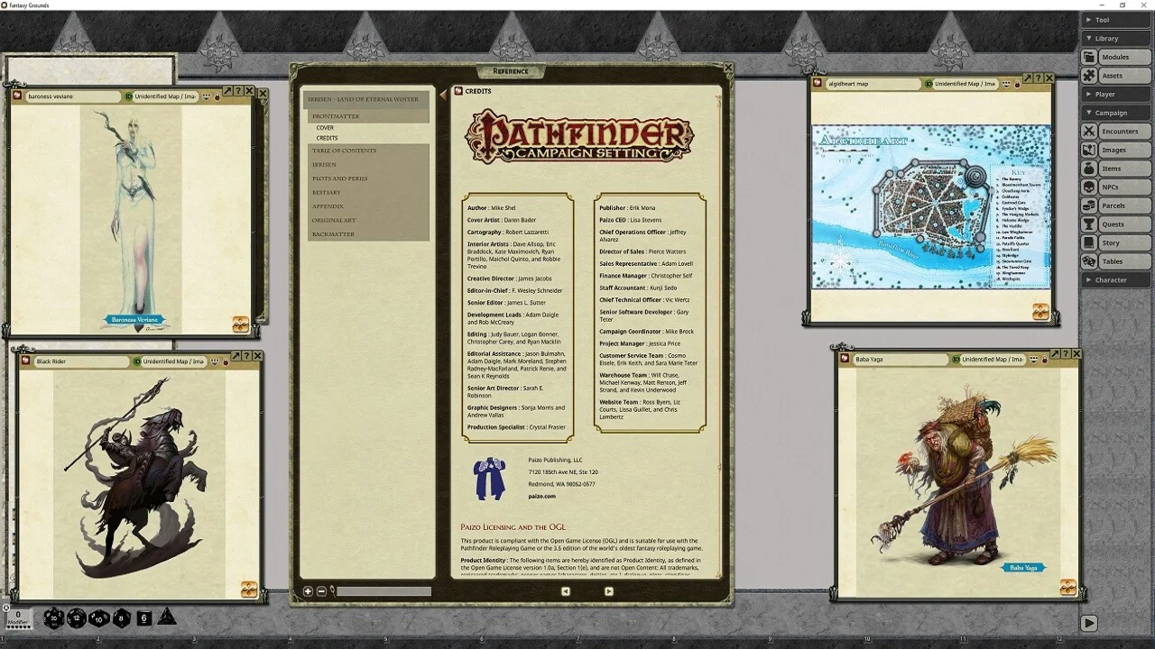Select the Original Art chapter
Viewport: 1155px width, 649px height.
368,221
